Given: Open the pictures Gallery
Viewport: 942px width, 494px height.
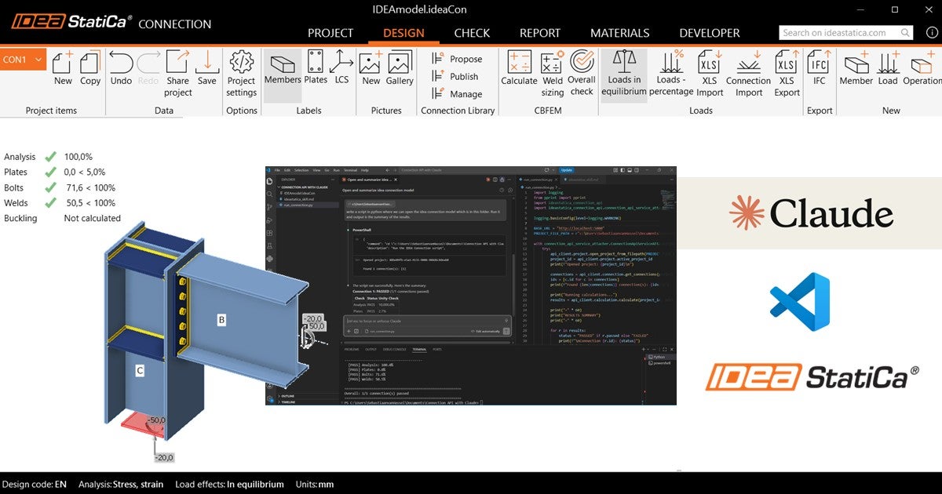Looking at the screenshot, I should (x=400, y=68).
